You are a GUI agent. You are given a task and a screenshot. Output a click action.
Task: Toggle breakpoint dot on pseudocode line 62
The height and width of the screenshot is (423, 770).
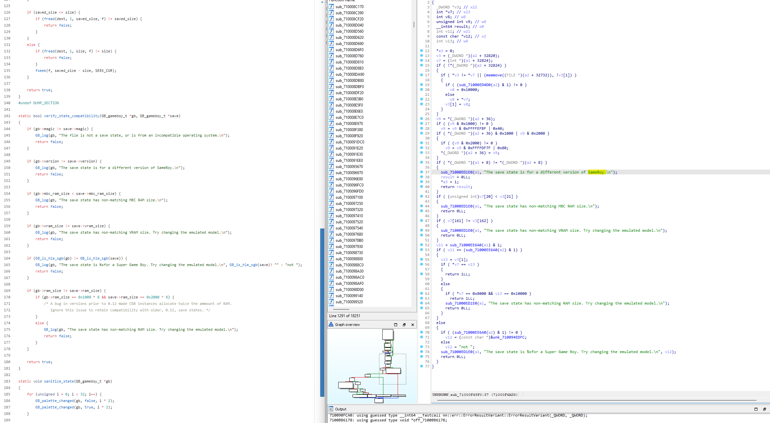[421, 293]
